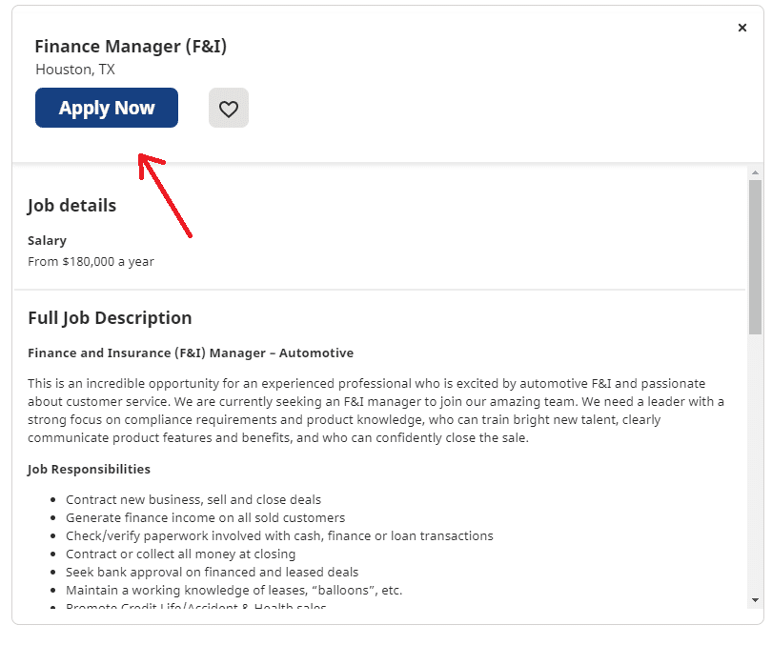Click the Seek bank approval bullet item
772x645 pixels.
coord(213,572)
